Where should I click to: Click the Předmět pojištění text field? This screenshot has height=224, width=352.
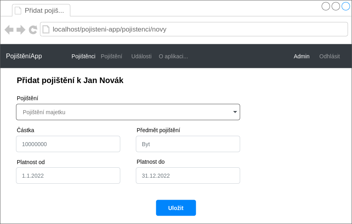coord(188,144)
